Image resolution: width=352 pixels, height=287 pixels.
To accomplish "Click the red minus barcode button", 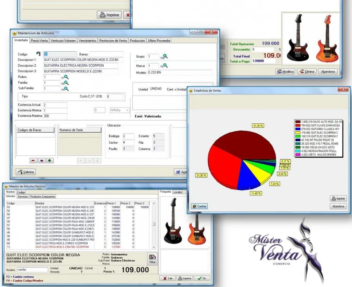I will [x=33, y=161].
